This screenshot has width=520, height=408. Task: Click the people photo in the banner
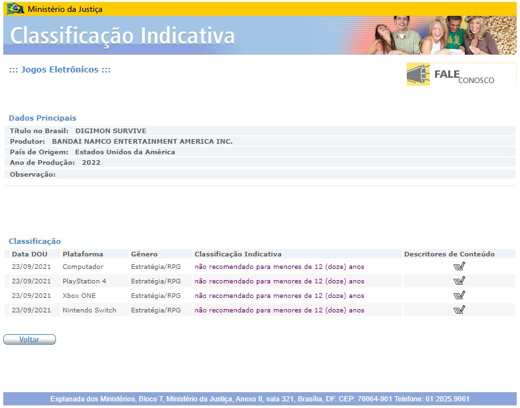440,35
